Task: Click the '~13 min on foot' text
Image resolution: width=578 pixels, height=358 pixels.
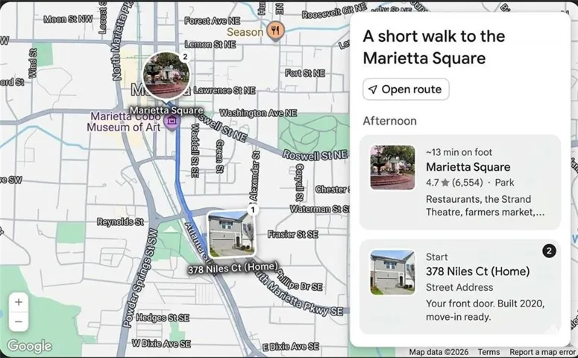Action: 459,152
